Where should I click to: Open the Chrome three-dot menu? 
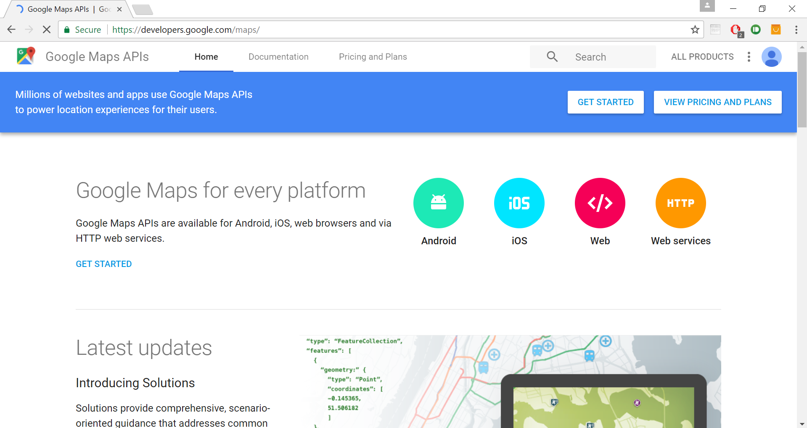tap(796, 29)
